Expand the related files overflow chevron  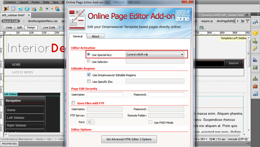point(242,21)
